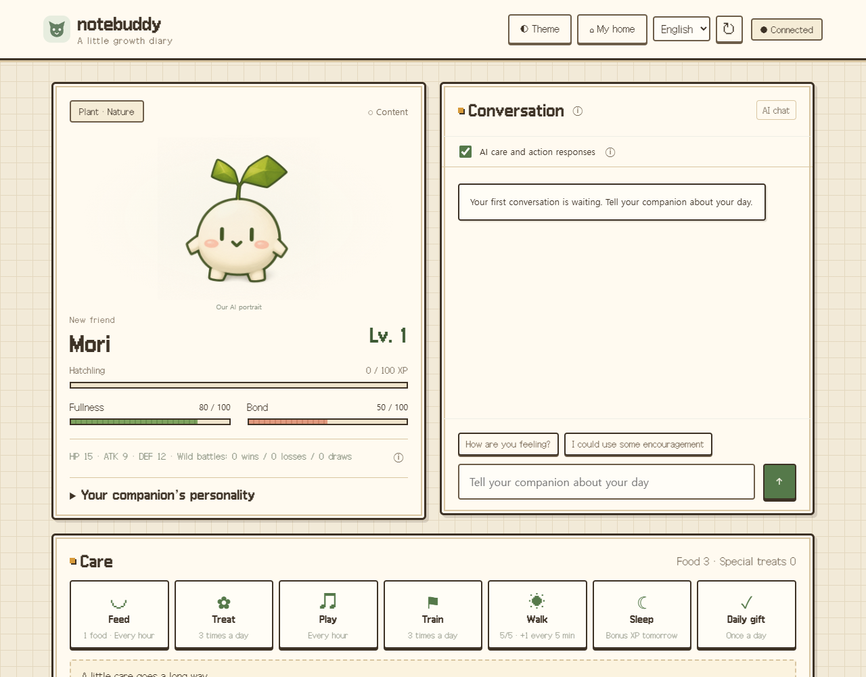Send message with the green arrow button
Screen dimensions: 866x677
click(779, 481)
